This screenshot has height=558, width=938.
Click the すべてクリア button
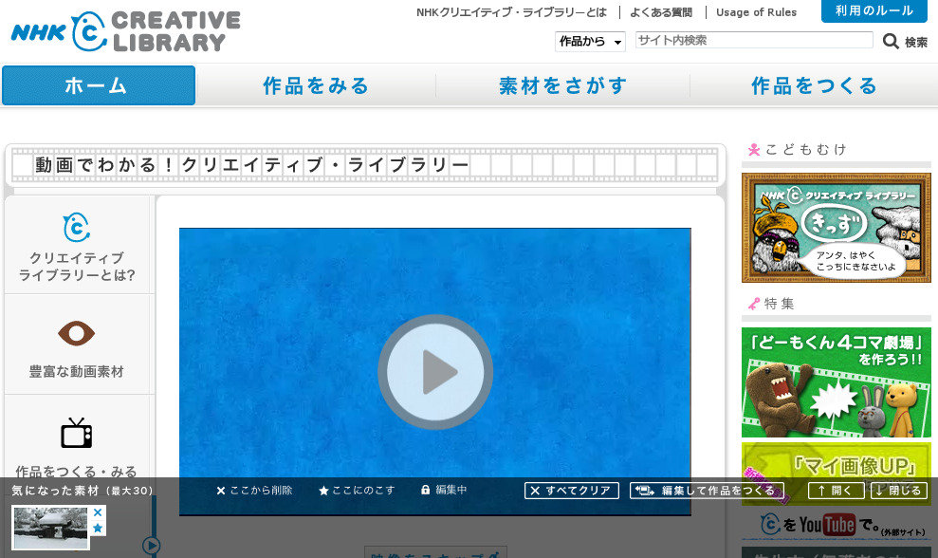(x=572, y=491)
